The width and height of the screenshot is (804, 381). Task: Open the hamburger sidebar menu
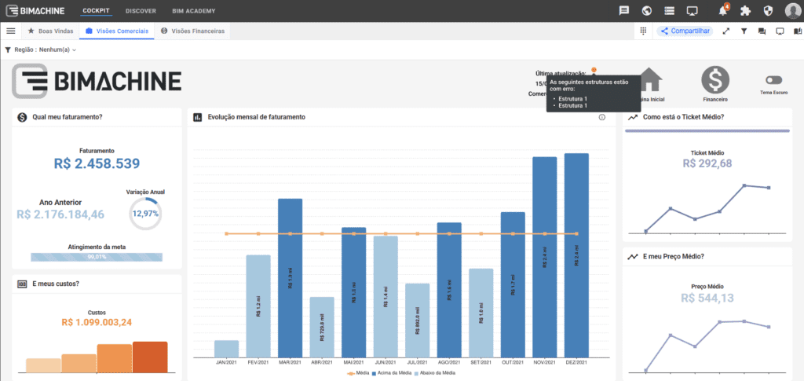[11, 31]
